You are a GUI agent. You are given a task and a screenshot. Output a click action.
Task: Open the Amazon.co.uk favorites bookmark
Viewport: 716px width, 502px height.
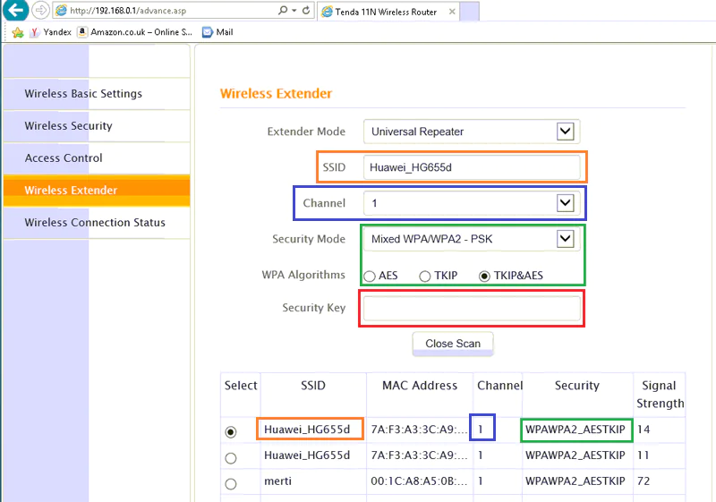[134, 32]
